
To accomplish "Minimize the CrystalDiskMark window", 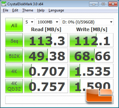I will coord(93,4).
